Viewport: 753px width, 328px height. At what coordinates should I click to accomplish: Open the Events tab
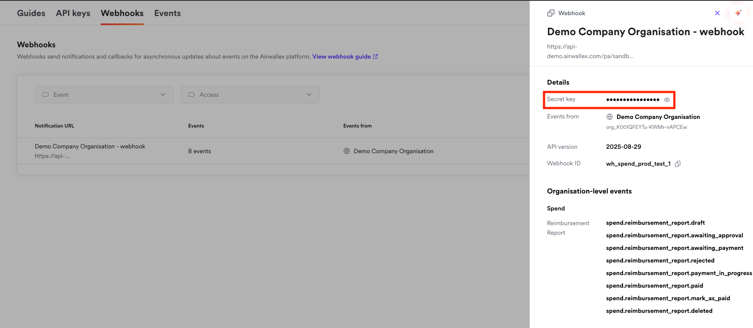click(167, 13)
